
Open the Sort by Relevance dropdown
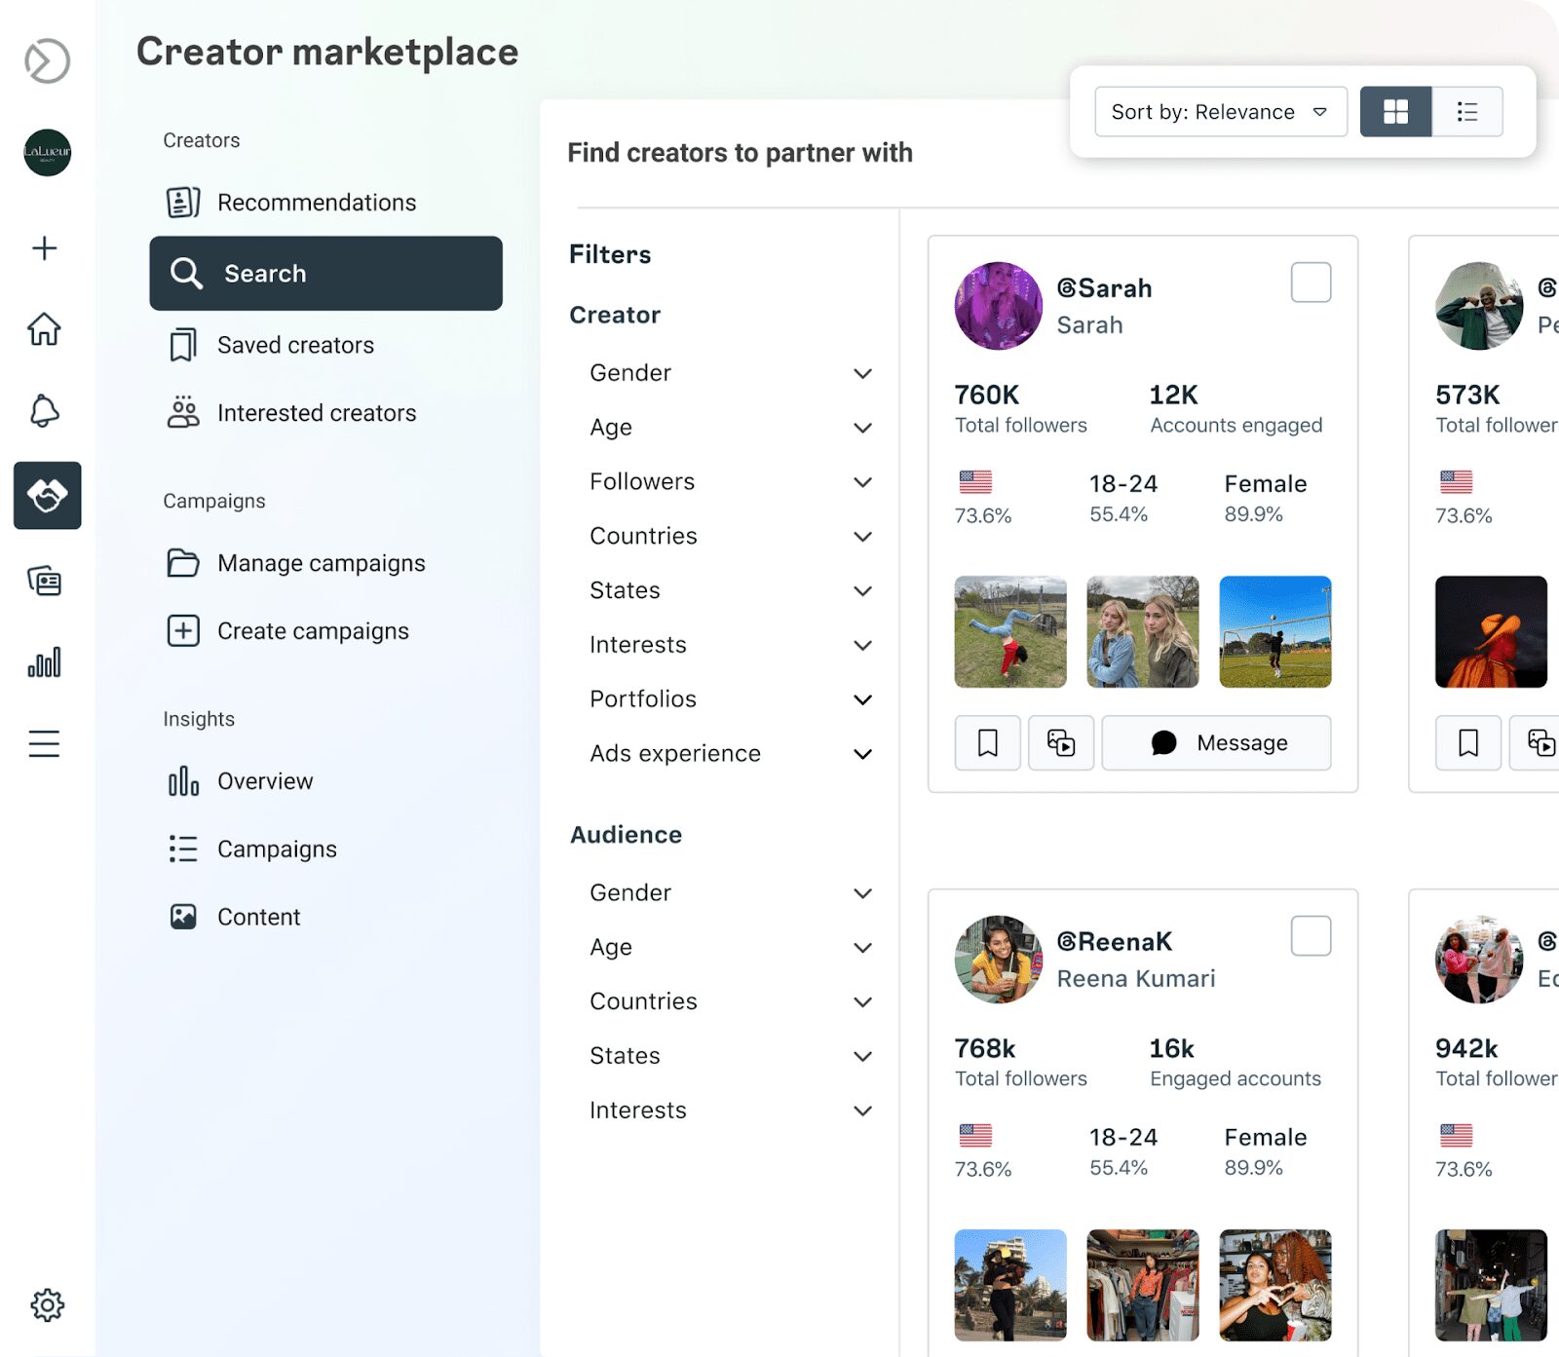coord(1220,111)
